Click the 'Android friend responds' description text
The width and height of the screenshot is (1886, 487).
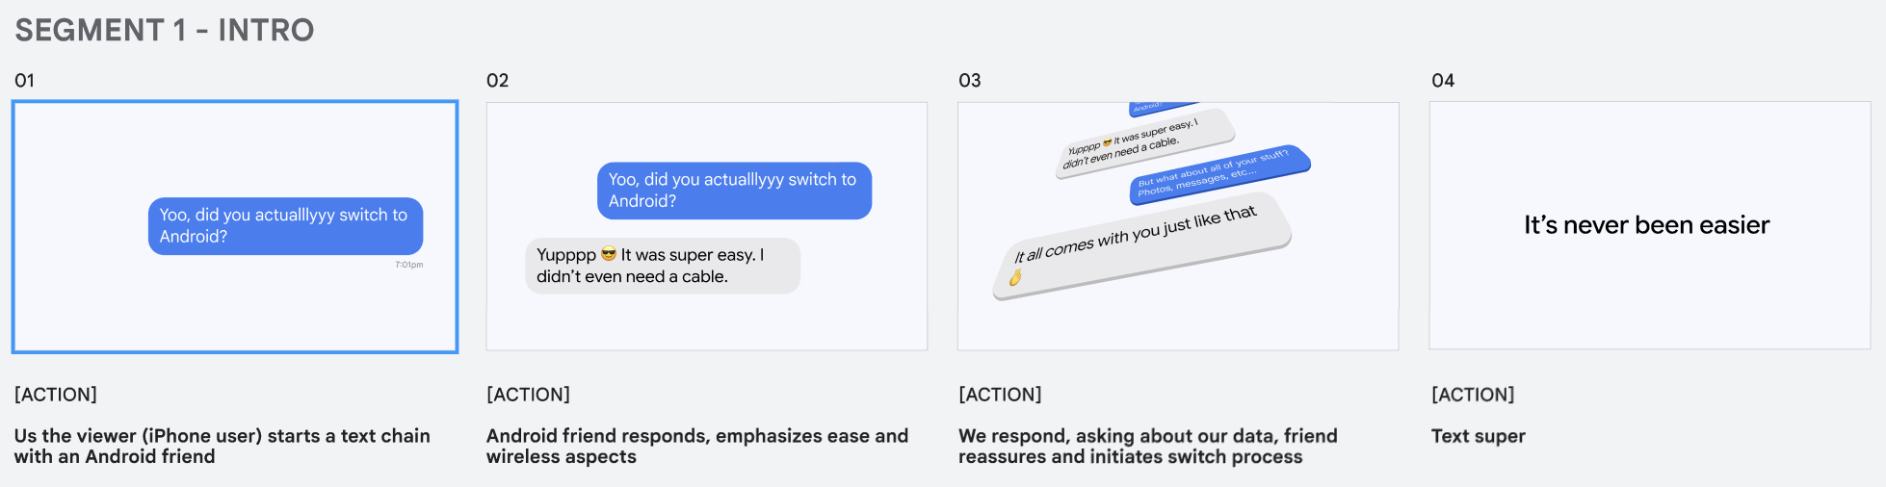(x=697, y=446)
